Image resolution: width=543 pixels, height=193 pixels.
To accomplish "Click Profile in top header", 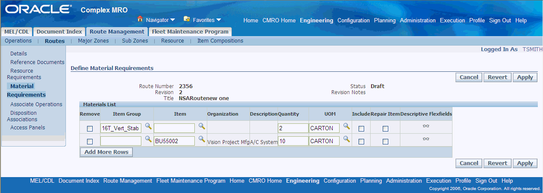I will click(x=477, y=20).
